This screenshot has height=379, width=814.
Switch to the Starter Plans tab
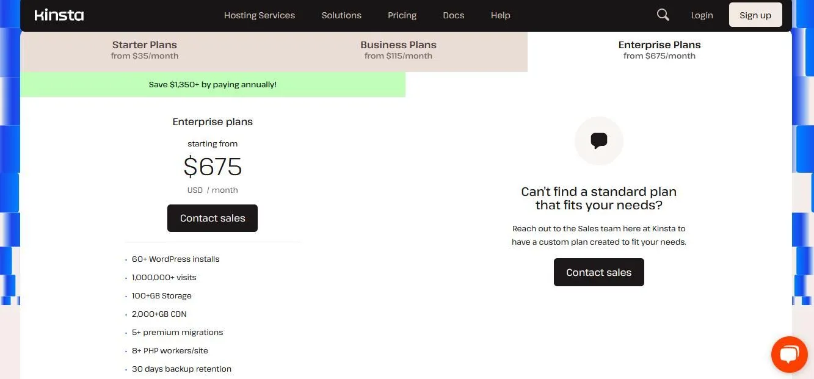(145, 50)
